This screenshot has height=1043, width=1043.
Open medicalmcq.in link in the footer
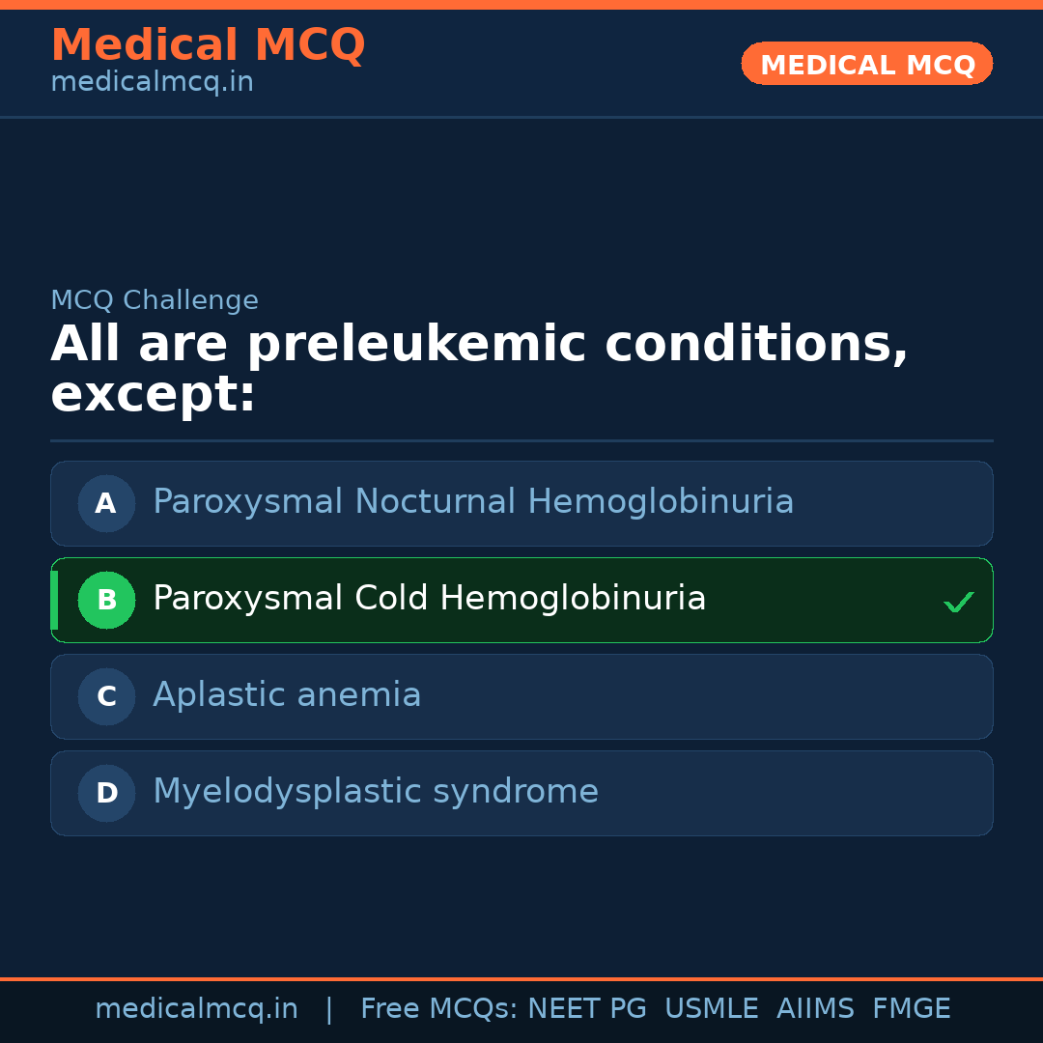(196, 1009)
